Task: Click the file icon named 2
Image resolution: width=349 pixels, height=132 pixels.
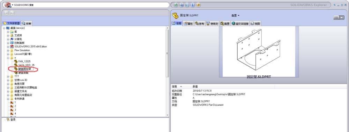Action: click(x=12, y=106)
